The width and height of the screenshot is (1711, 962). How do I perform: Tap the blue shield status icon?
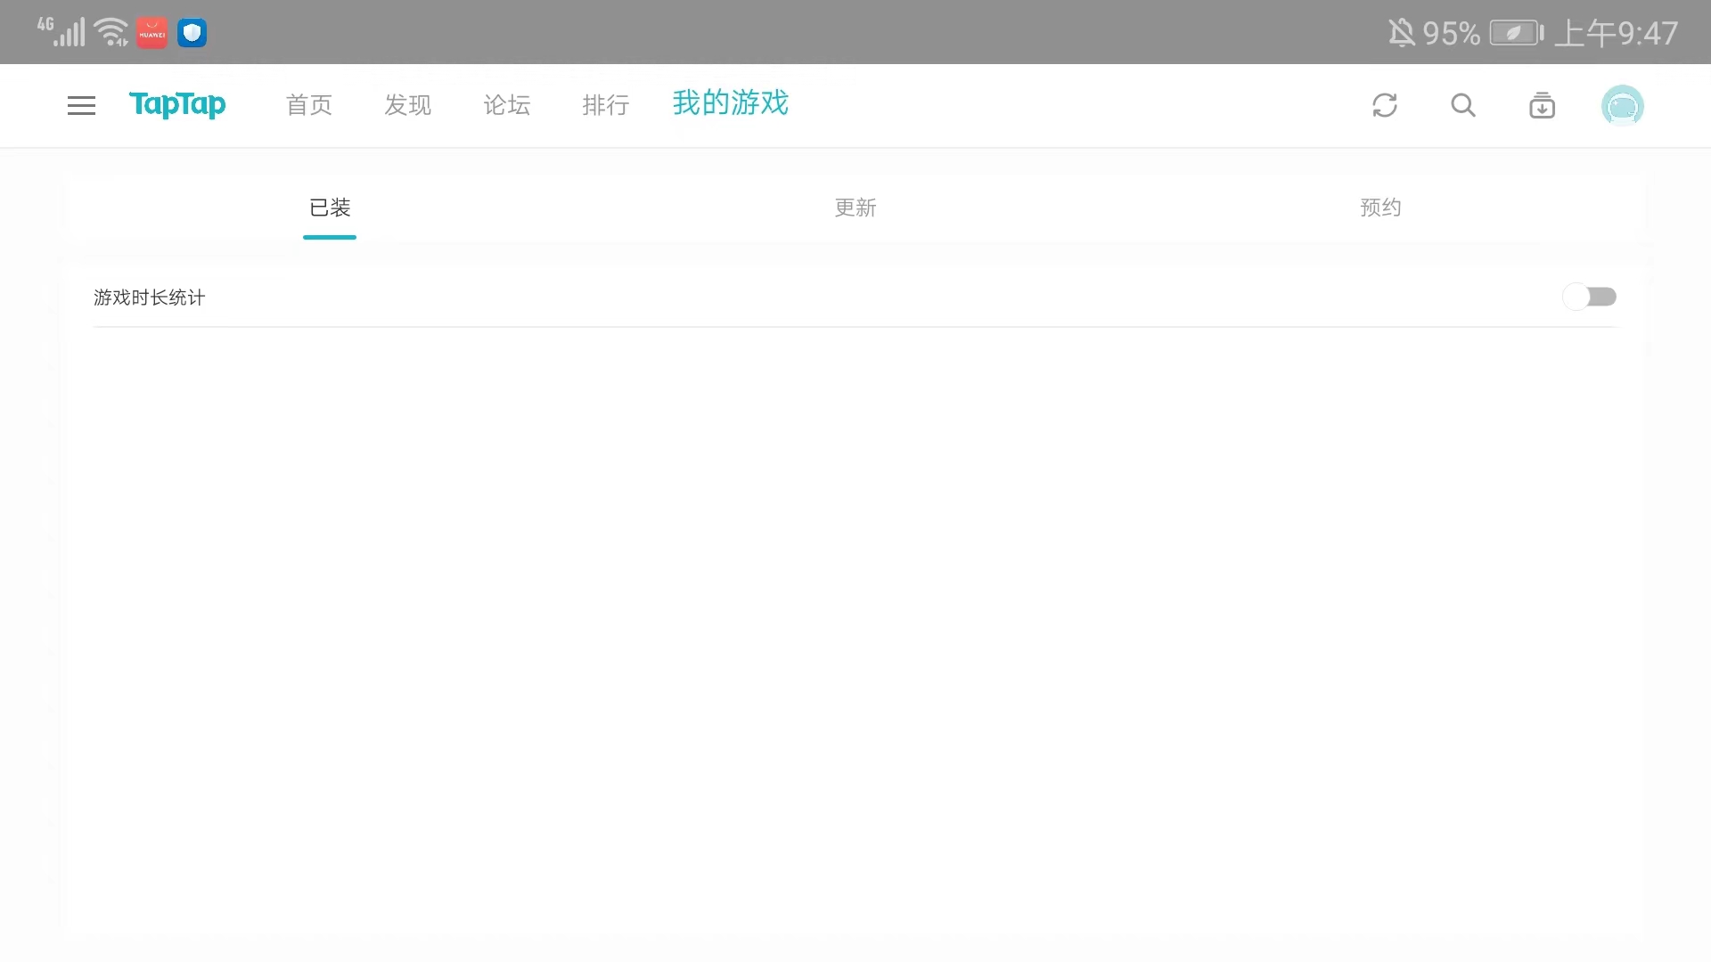[x=192, y=33]
